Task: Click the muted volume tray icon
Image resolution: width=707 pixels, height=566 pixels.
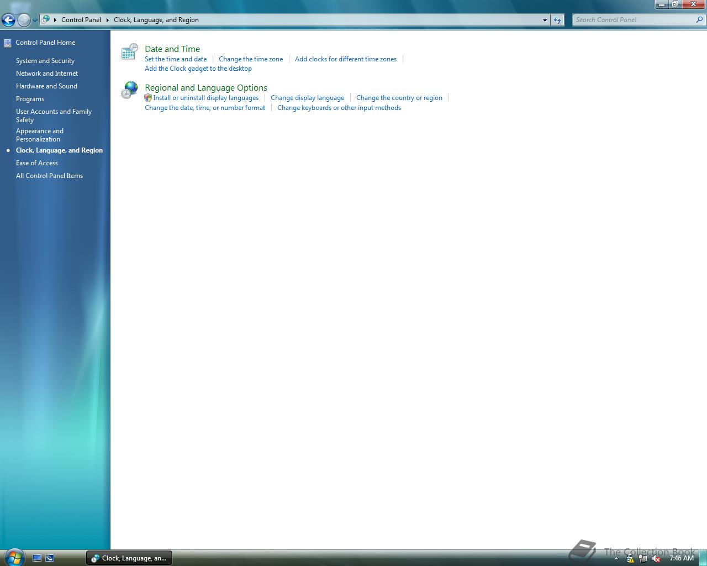Action: (656, 558)
